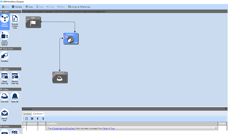This screenshot has height=134, width=228.
Task: Open Usings & References dialog
Action: click(x=80, y=7)
